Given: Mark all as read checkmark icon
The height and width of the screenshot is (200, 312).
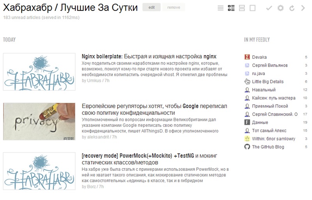Looking at the screenshot, I should (x=269, y=8).
